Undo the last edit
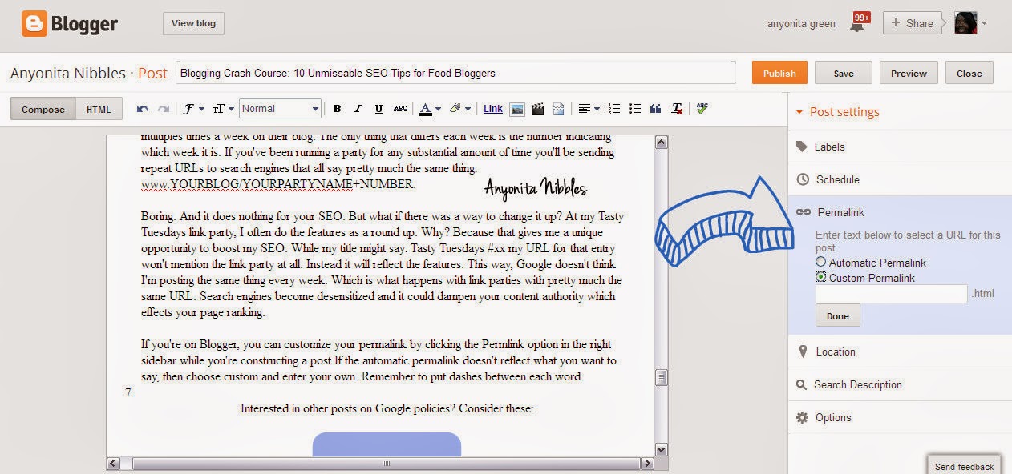Viewport: 1012px width, 474px height. [143, 109]
